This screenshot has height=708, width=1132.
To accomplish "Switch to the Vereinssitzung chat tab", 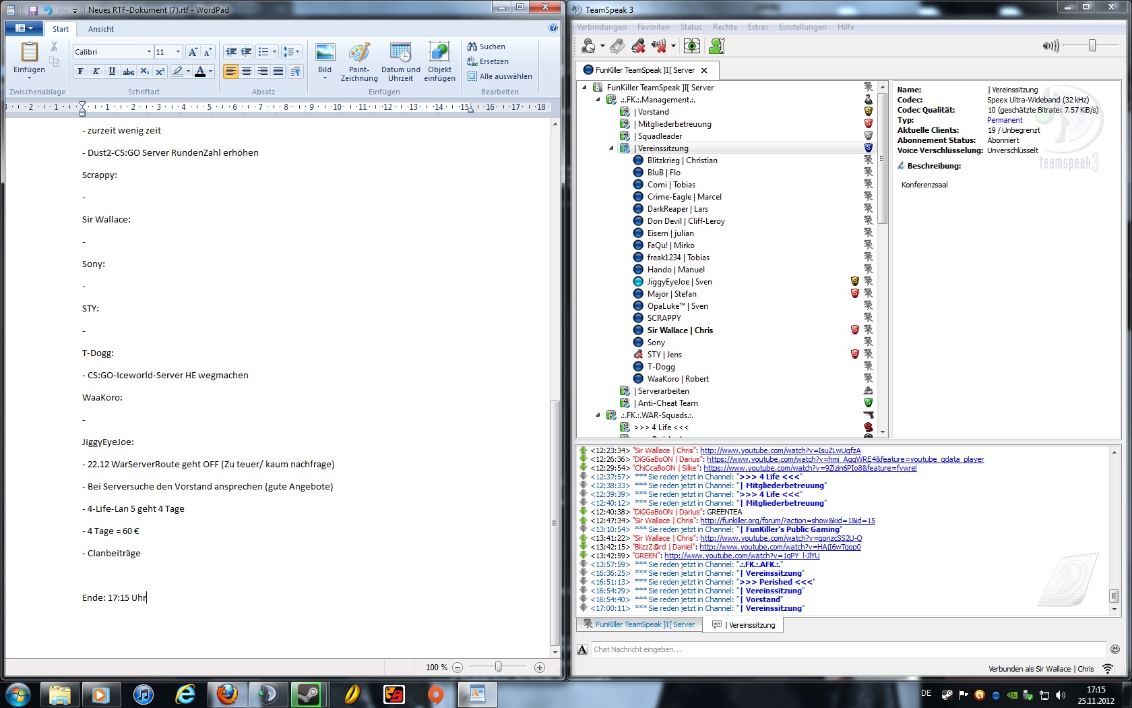I will [x=744, y=625].
